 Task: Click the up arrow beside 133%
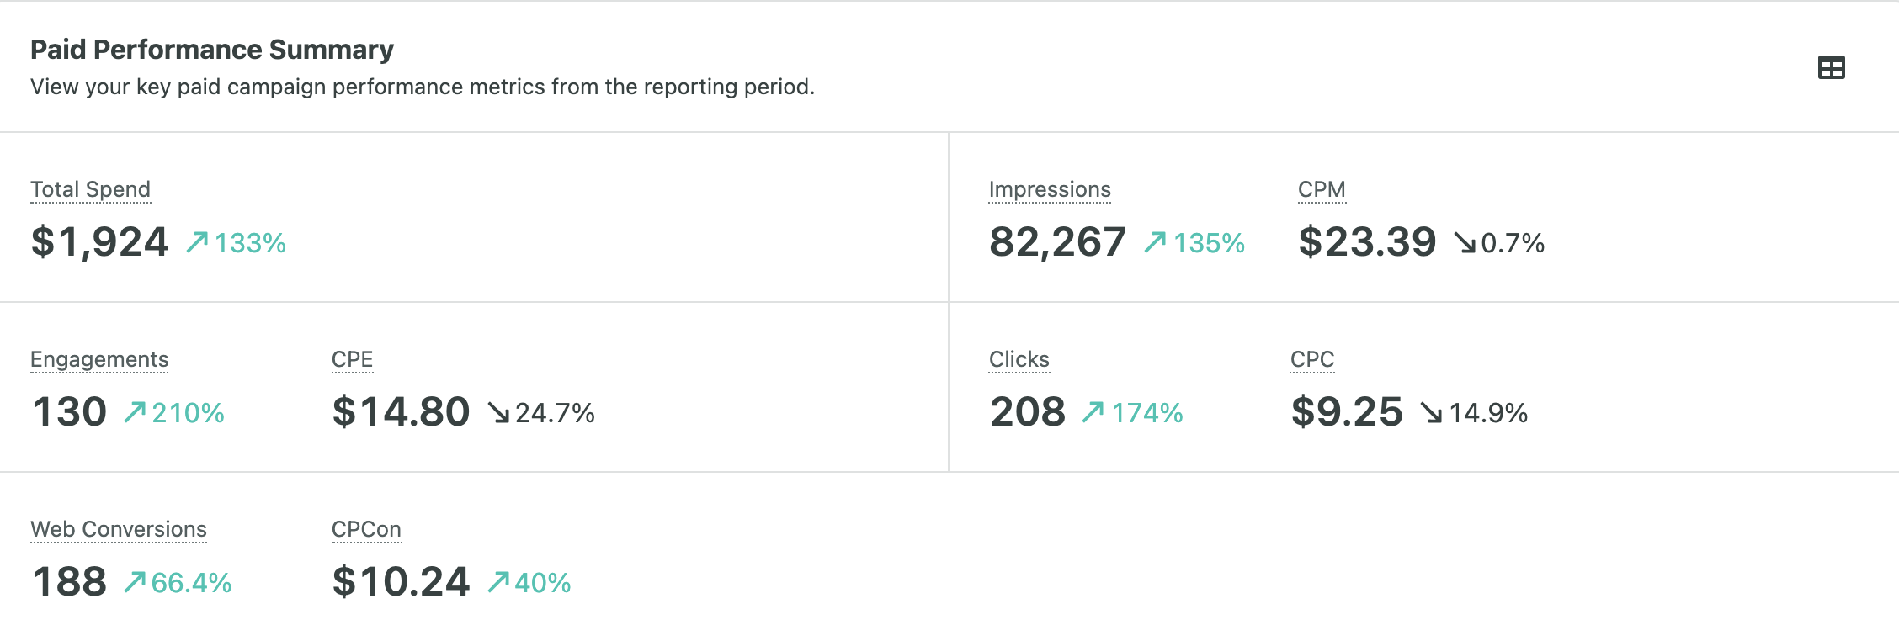[197, 242]
